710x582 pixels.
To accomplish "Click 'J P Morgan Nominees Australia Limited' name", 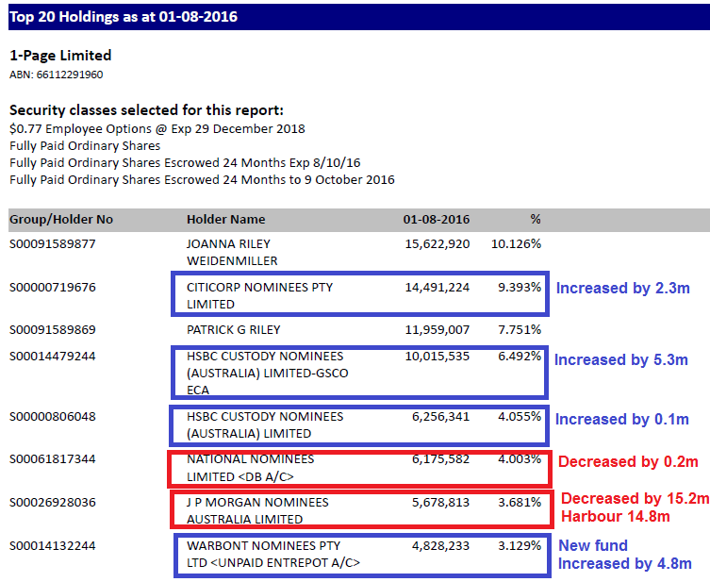I will pyautogui.click(x=257, y=511).
